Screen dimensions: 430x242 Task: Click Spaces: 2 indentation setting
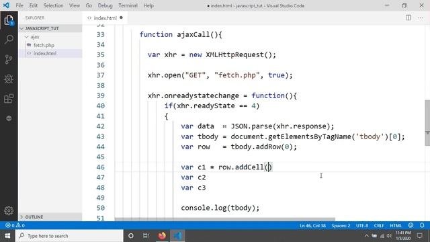click(x=341, y=226)
